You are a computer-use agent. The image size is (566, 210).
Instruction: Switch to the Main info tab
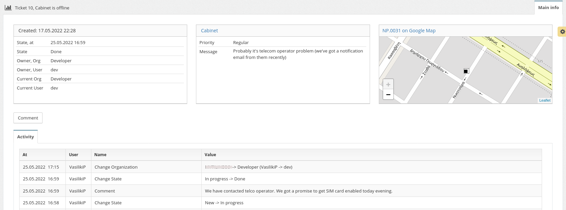(x=548, y=7)
